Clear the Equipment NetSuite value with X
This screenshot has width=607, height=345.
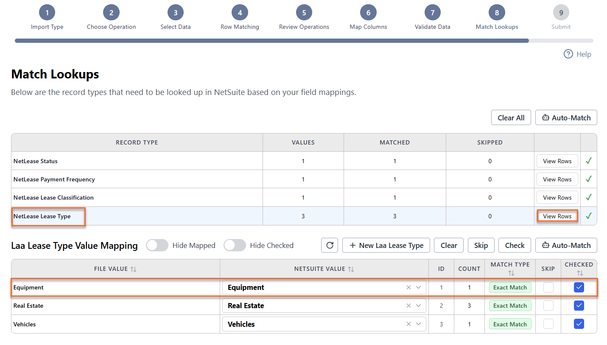tap(408, 287)
